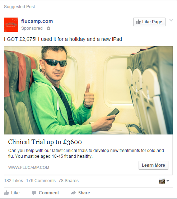Click the Clinical Trial up to £3600 headline
The image size is (177, 199).
click(x=45, y=142)
